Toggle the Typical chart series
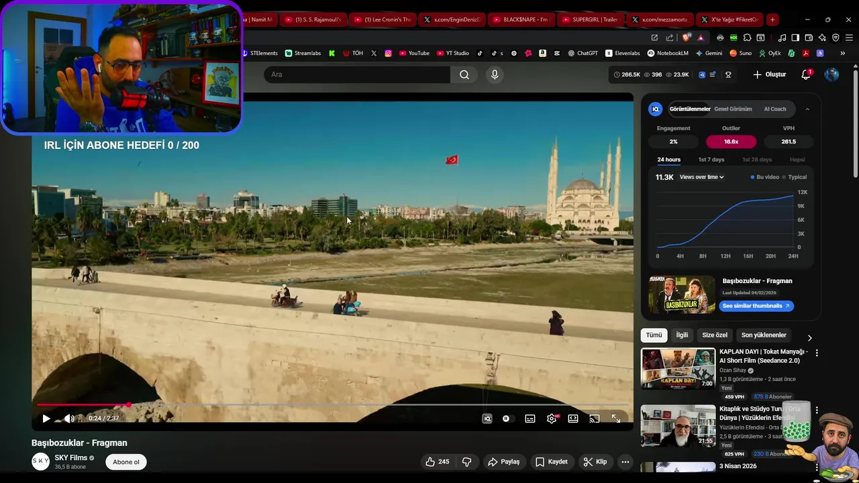 tap(795, 177)
